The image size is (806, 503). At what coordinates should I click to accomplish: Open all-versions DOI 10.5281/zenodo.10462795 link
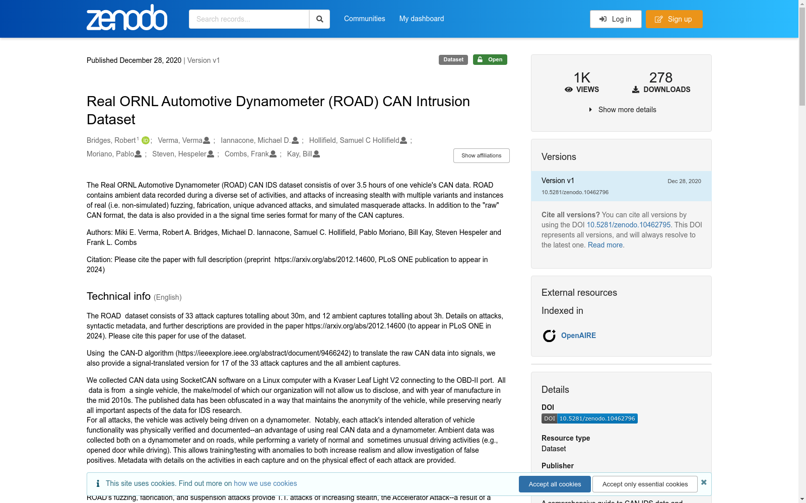629,225
